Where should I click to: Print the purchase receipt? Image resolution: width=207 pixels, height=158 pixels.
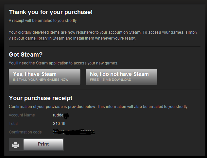click(x=43, y=144)
